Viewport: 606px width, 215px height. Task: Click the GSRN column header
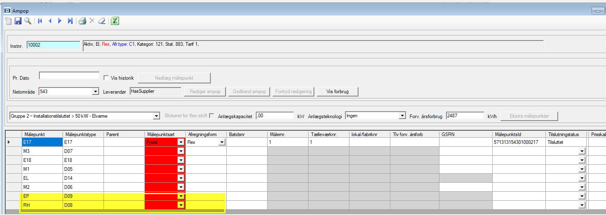tap(466, 134)
